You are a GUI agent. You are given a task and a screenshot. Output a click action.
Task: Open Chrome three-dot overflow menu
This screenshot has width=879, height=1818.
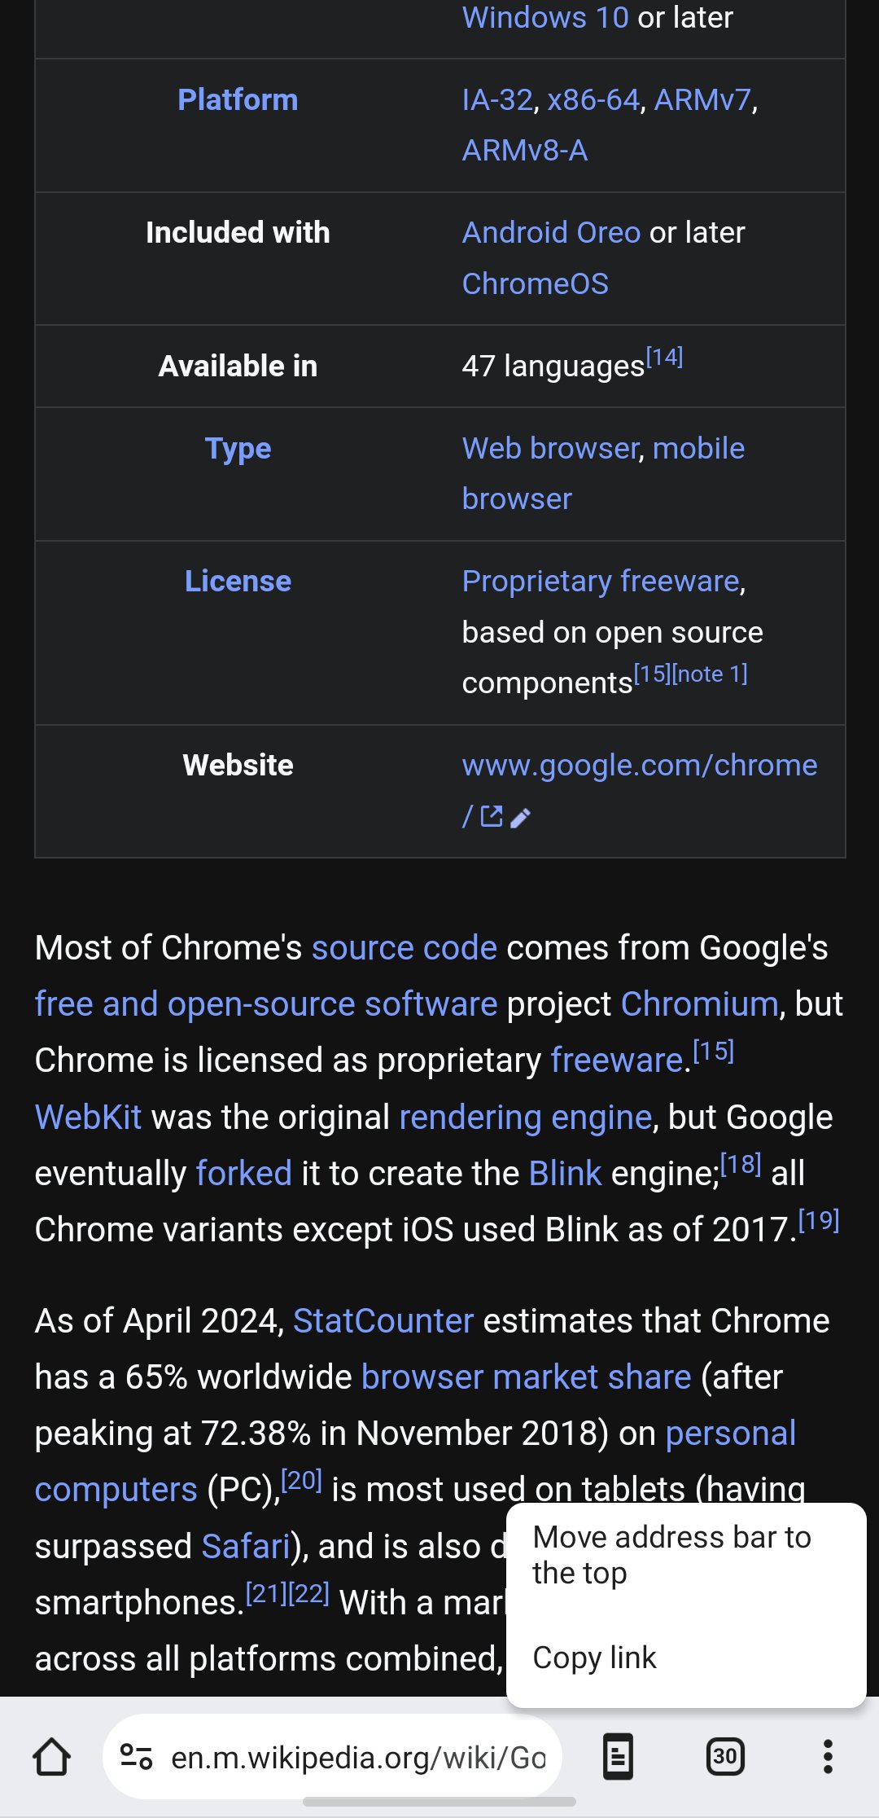[x=828, y=1757]
